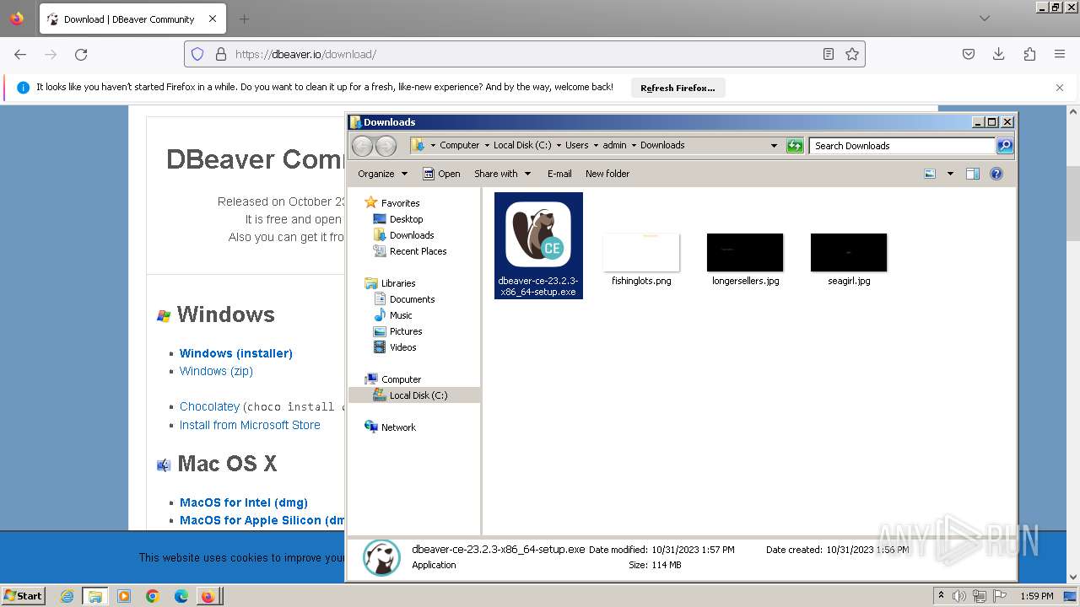Screen dimensions: 1080x607
Task: Click New folder button
Action: click(607, 174)
